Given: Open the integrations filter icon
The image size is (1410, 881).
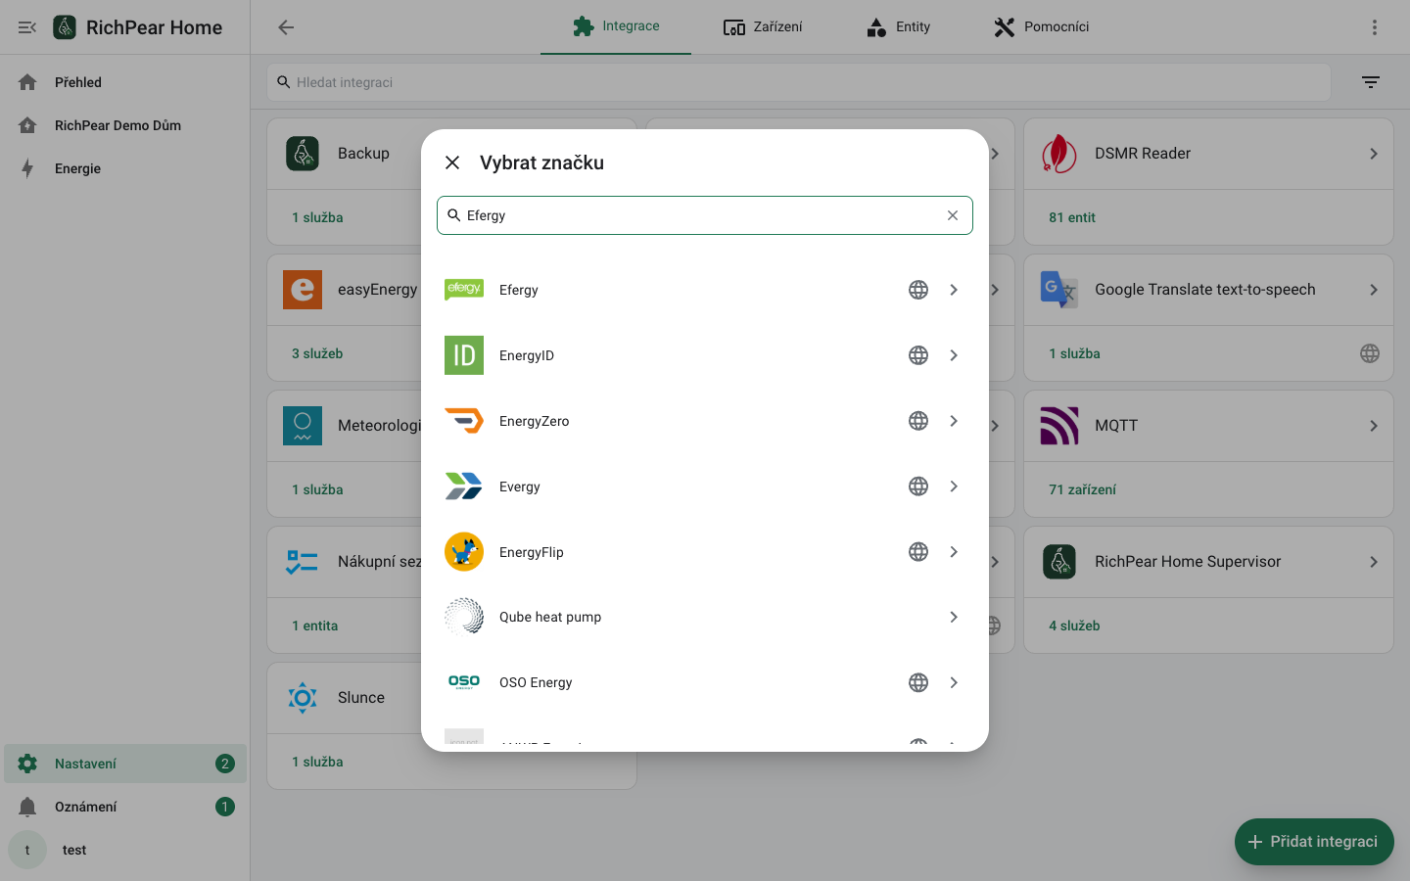Looking at the screenshot, I should pos(1371,82).
